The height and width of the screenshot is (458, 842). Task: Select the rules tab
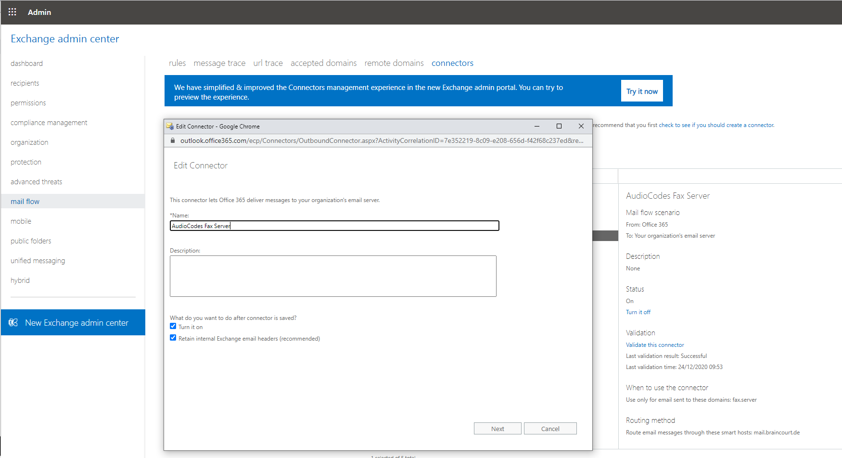pos(177,63)
